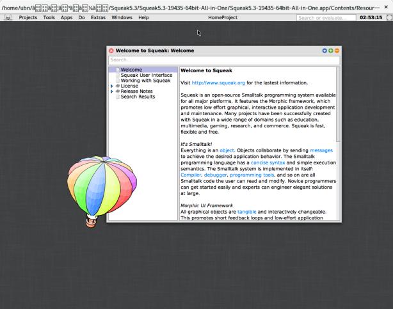
Task: Click the 'It's Smalltalk!' heading
Action: tap(196, 145)
